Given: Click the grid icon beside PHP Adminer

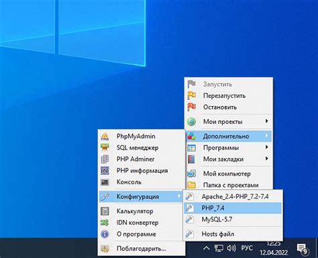Looking at the screenshot, I should coord(105,159).
